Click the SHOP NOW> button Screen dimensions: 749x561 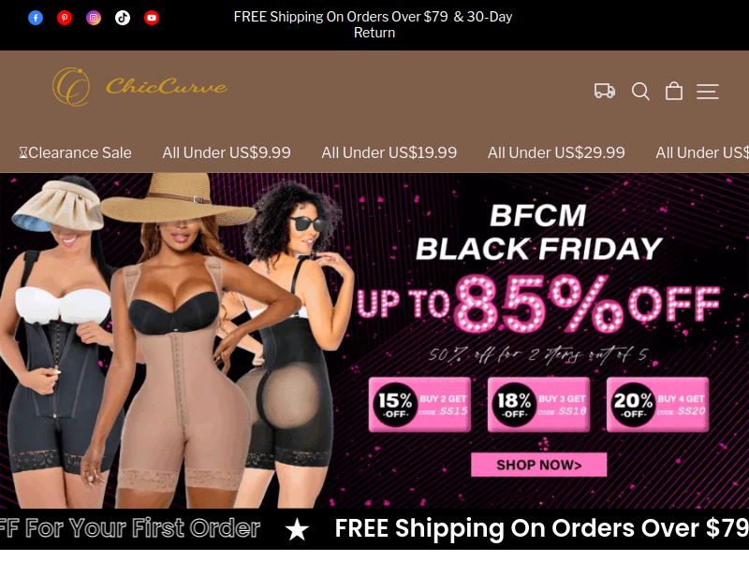click(x=539, y=465)
